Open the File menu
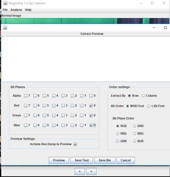The image size is (170, 177). pyautogui.click(x=5, y=10)
